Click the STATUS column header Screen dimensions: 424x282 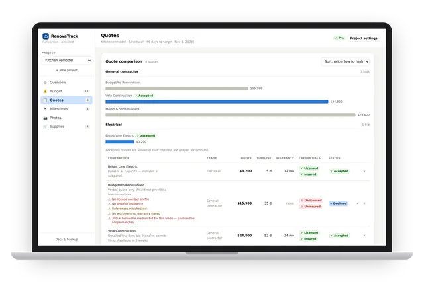coord(334,158)
